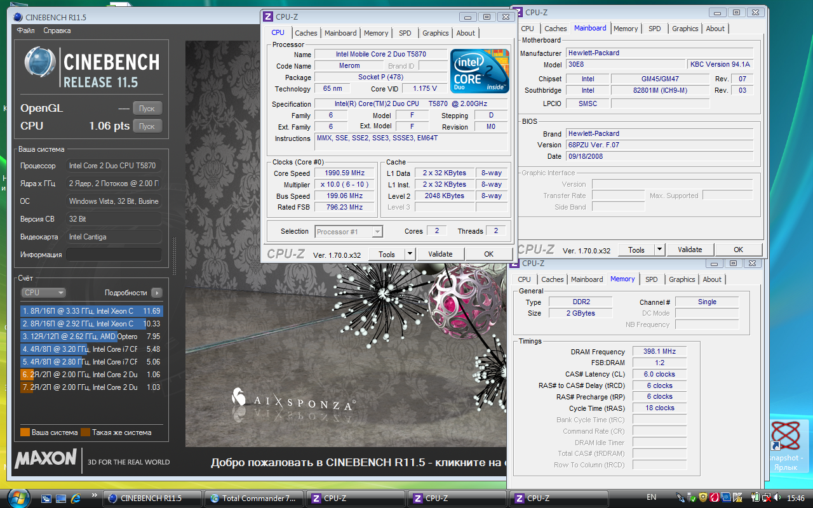Screen dimensions: 813x508
Task: Switch to Total Commander taskbar button
Action: (x=254, y=498)
